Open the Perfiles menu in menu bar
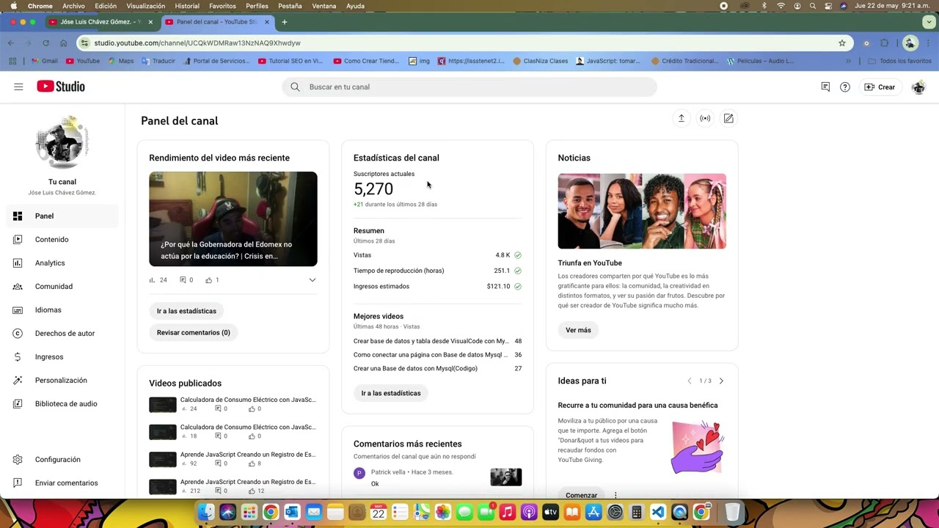Screen dimensions: 939x528 coord(257,6)
